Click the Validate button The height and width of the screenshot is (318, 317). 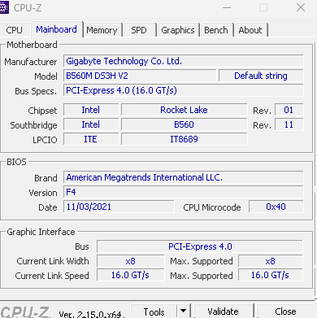223,311
